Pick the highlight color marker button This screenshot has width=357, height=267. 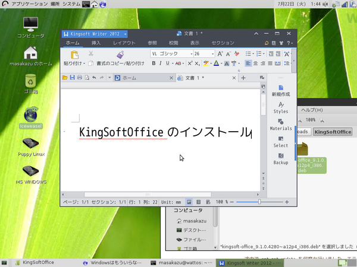coord(206,63)
